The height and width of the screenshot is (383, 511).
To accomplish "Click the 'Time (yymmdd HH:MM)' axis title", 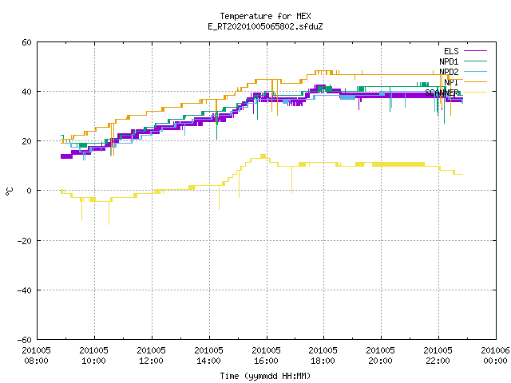I will click(x=265, y=376).
